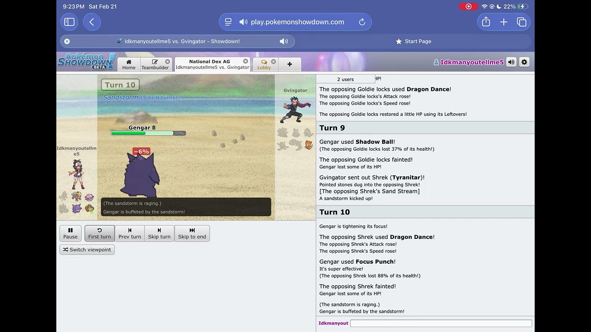591x332 pixels.
Task: Switch viewpoint of the battle
Action: (x=87, y=249)
